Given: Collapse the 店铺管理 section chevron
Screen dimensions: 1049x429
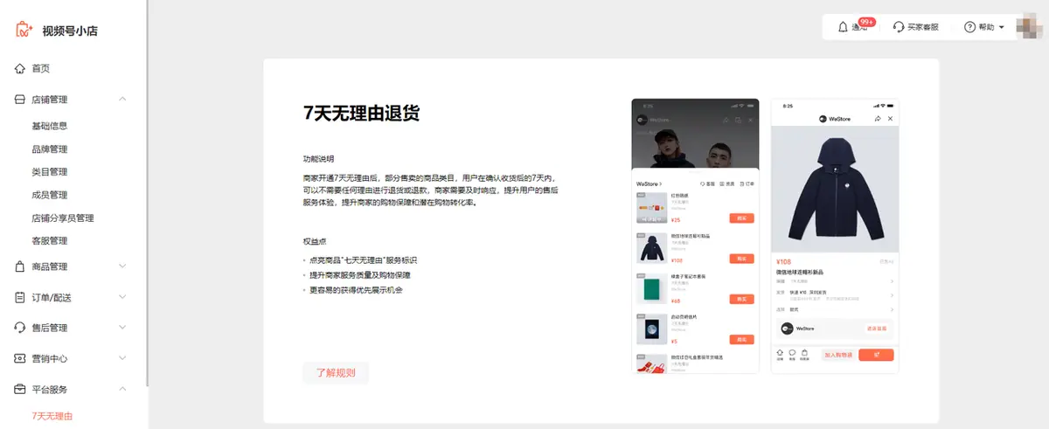Looking at the screenshot, I should [122, 100].
